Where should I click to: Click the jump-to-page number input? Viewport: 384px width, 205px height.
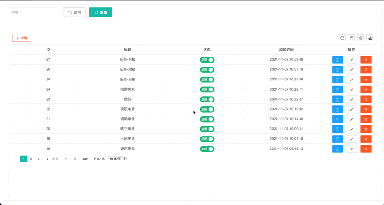[66, 159]
